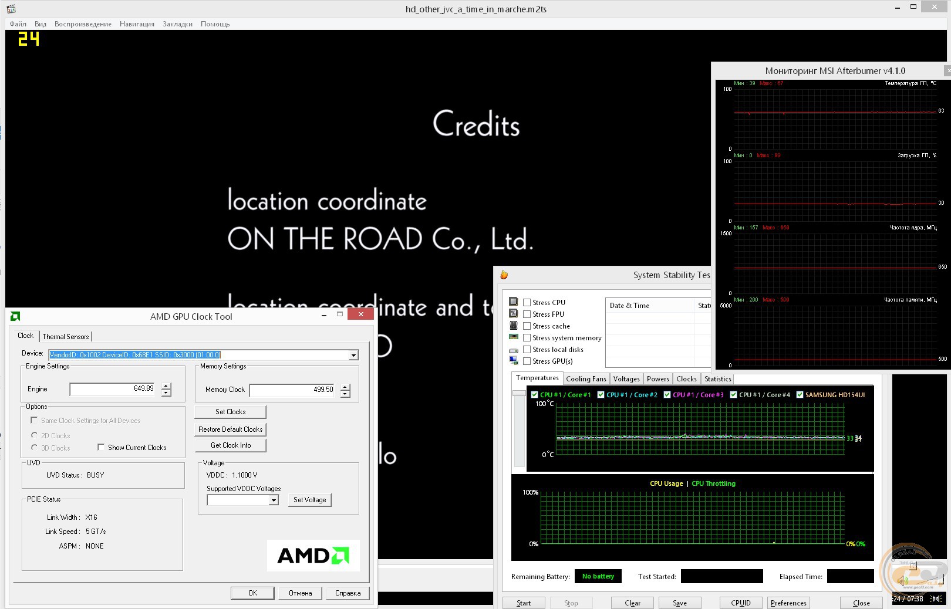This screenshot has width=951, height=609.
Task: Open the Cooling Fans tab
Action: [x=586, y=379]
